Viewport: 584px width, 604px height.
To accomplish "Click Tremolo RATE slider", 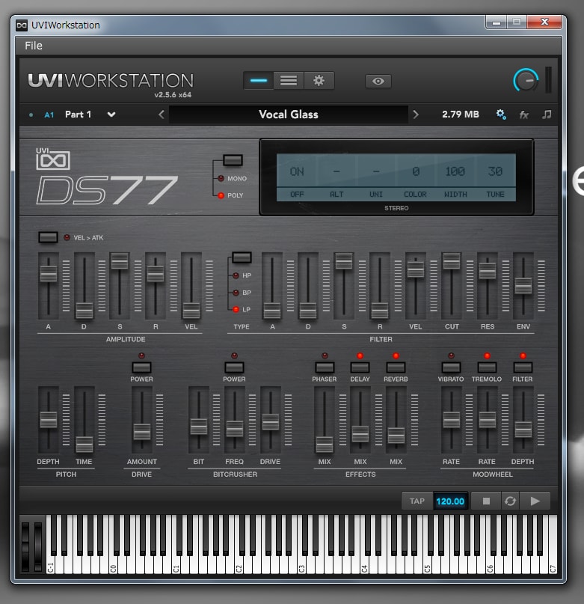I will tap(488, 419).
